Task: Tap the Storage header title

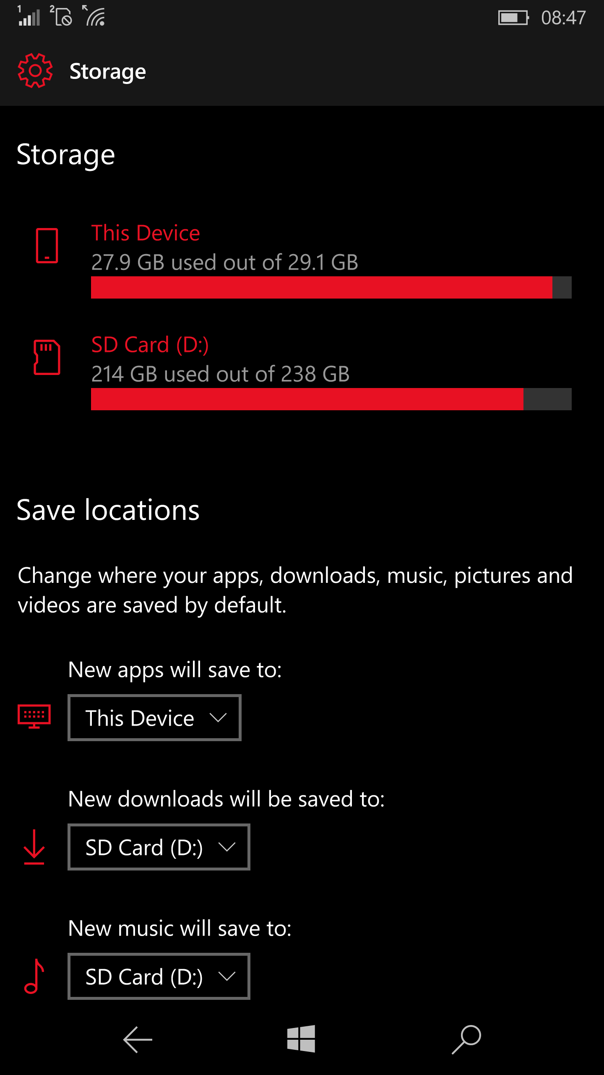Action: click(108, 72)
